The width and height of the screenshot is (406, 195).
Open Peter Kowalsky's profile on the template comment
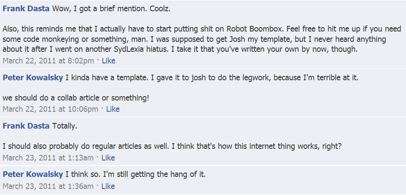click(33, 78)
